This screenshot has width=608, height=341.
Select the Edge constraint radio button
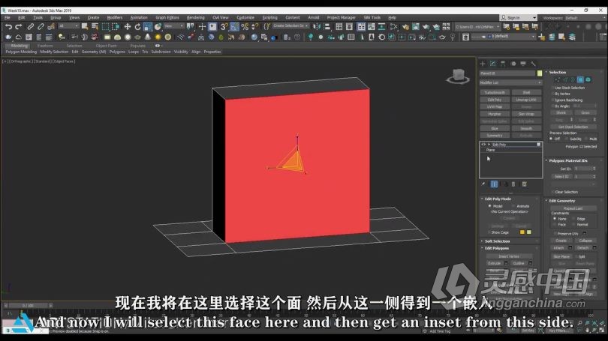[573, 219]
